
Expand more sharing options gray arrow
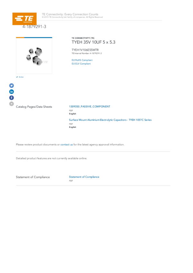coord(12,104)
